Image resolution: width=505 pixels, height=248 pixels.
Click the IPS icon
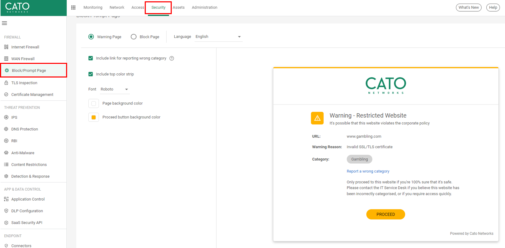(x=6, y=117)
